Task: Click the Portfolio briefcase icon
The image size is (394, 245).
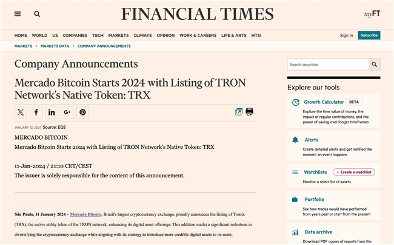Action: tap(295, 199)
